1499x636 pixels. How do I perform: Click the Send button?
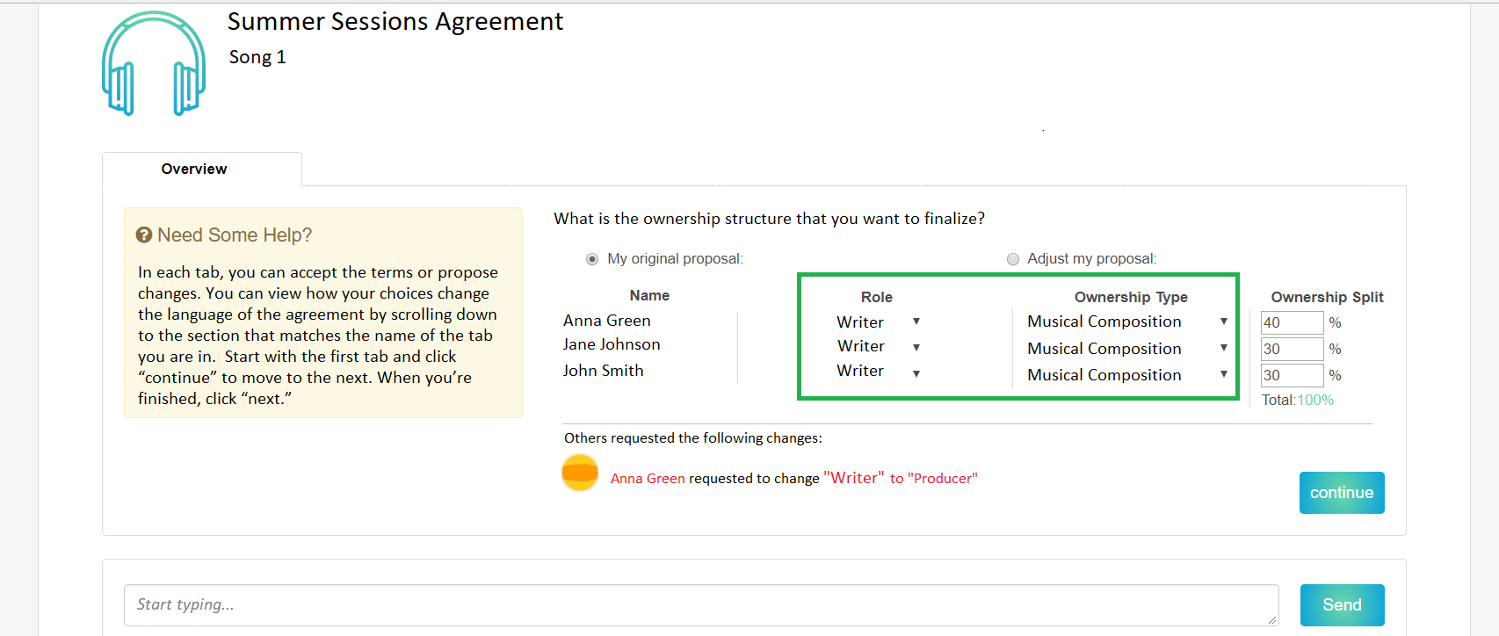point(1342,605)
